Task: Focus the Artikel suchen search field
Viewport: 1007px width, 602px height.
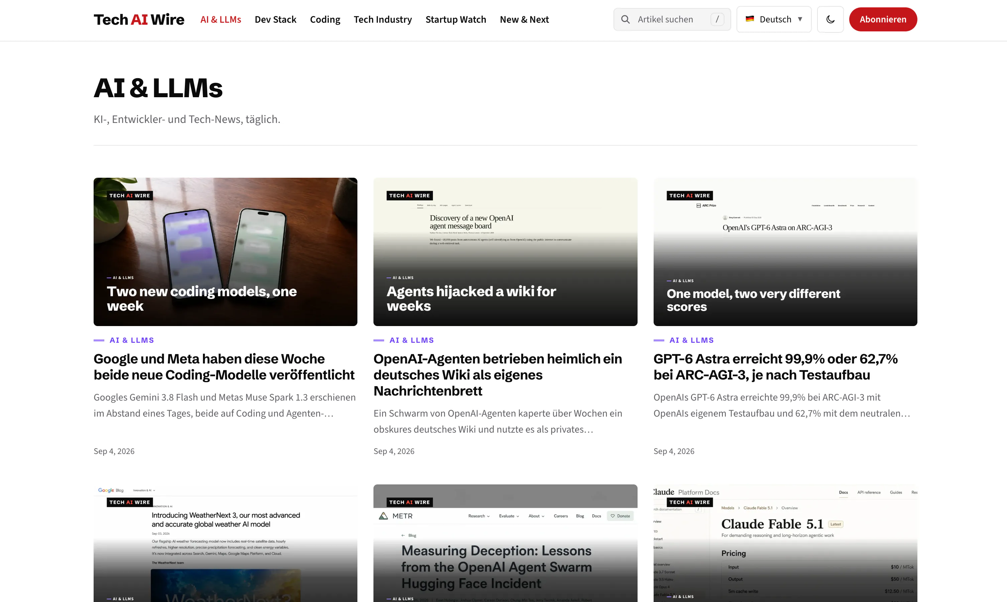Action: pyautogui.click(x=672, y=19)
